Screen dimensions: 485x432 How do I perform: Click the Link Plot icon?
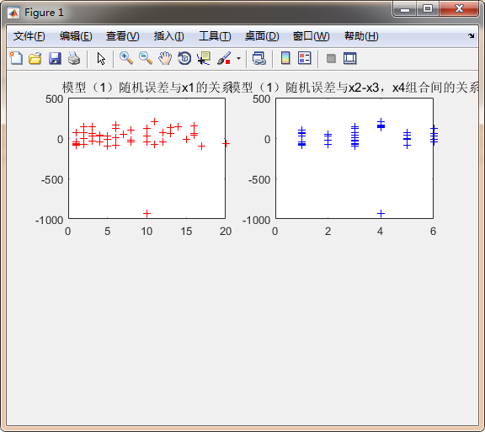point(258,58)
